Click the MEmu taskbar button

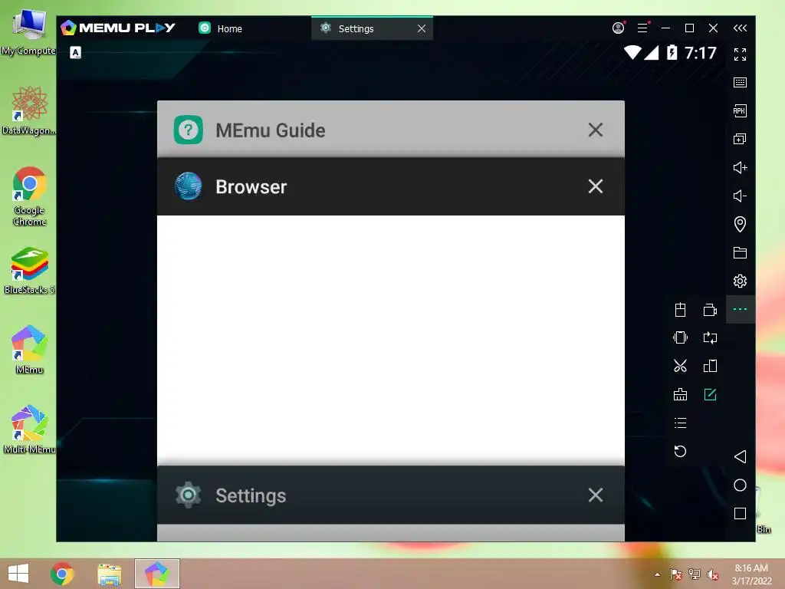pos(156,574)
